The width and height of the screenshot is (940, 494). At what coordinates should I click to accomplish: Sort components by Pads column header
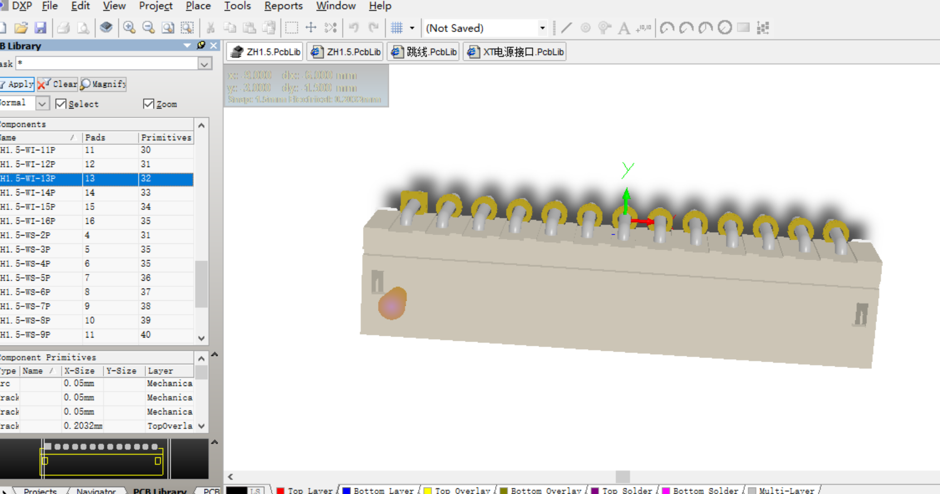click(x=110, y=138)
